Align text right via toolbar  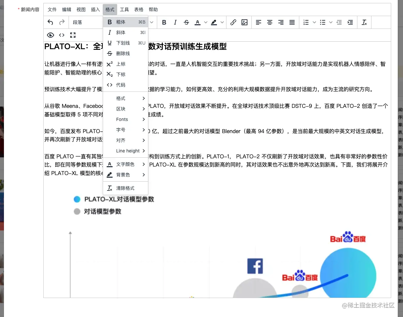coord(281,22)
